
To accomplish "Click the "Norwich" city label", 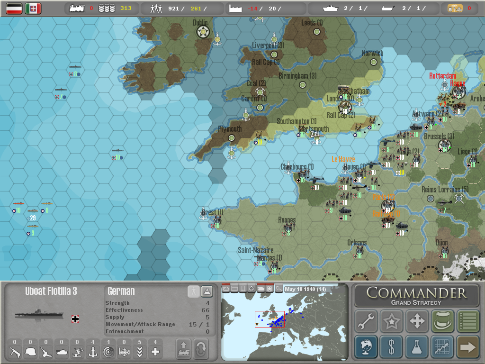I will (372, 53).
